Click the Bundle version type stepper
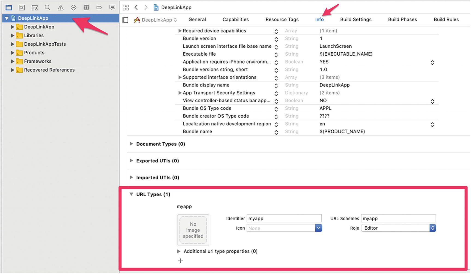Screen dimensions: 471x274 [x=276, y=39]
